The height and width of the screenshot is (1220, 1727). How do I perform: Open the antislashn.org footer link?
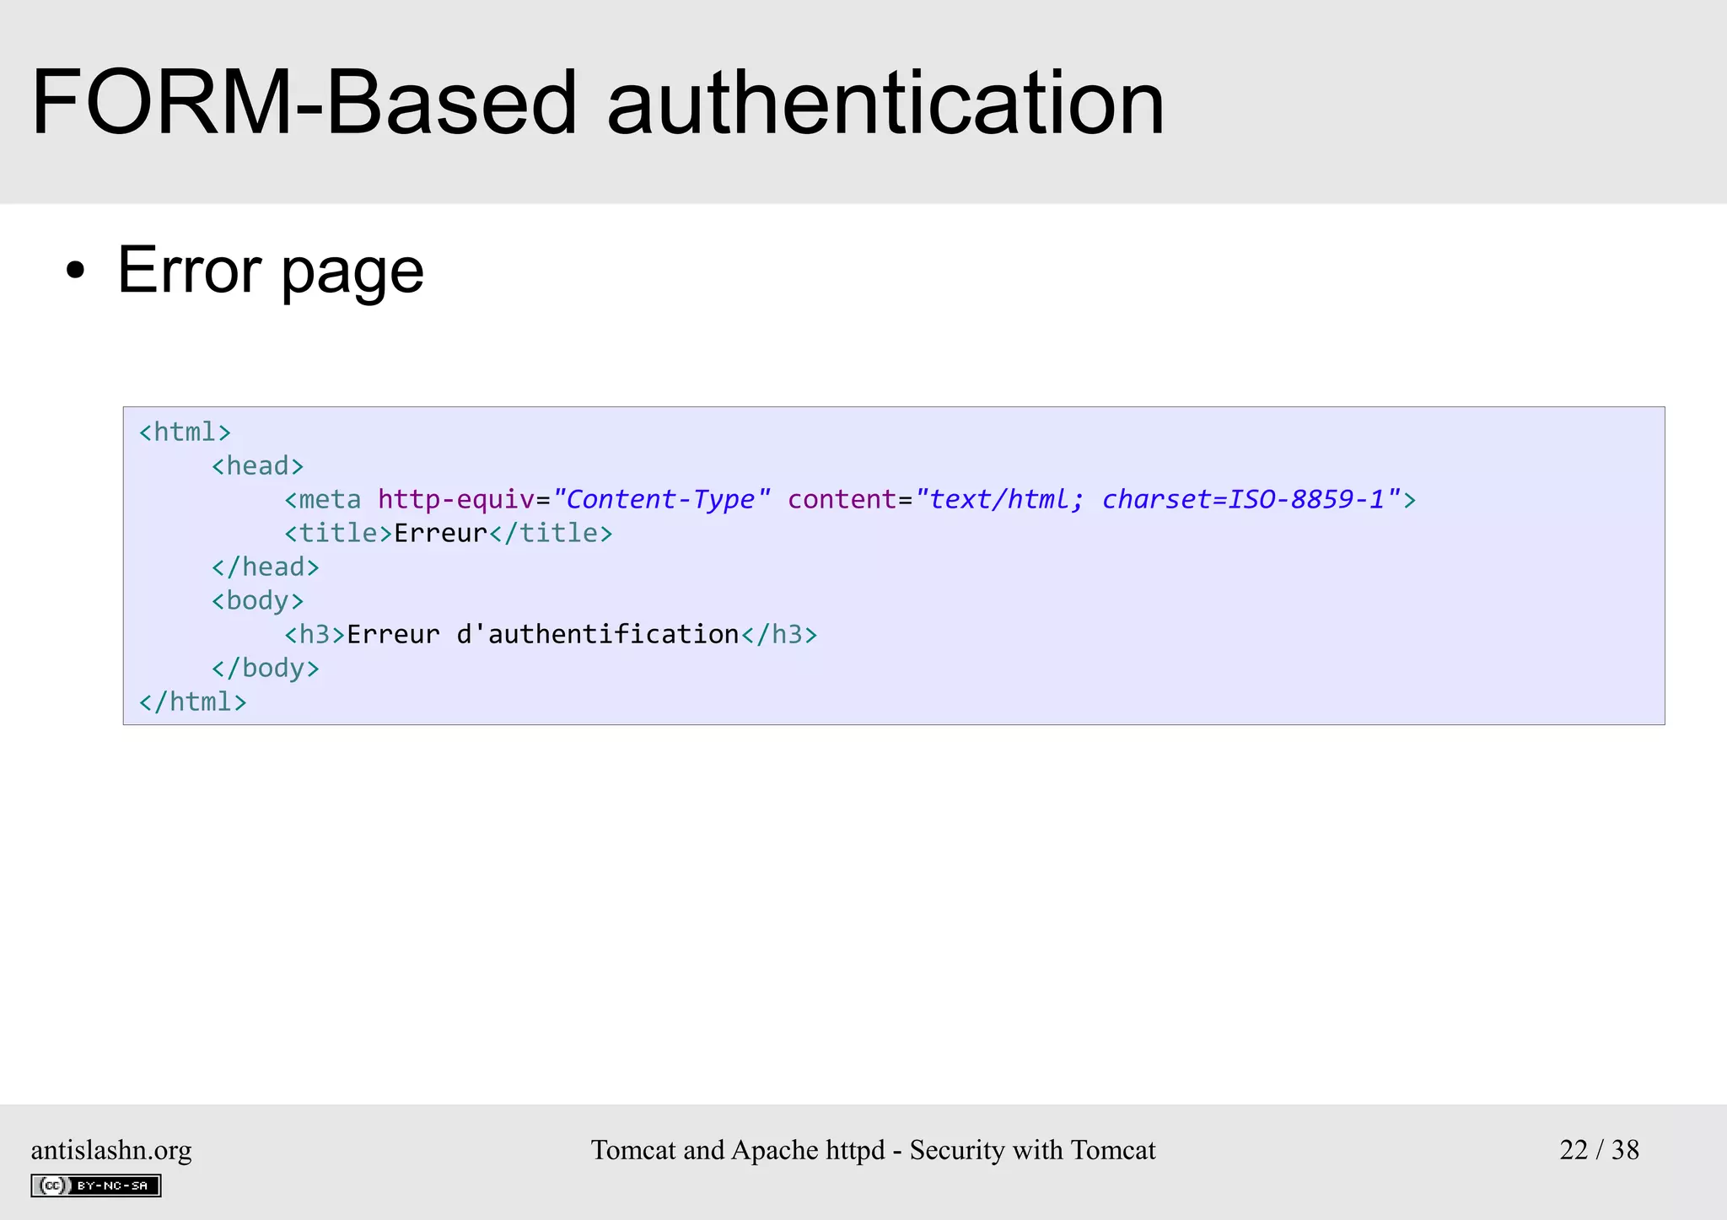point(111,1150)
